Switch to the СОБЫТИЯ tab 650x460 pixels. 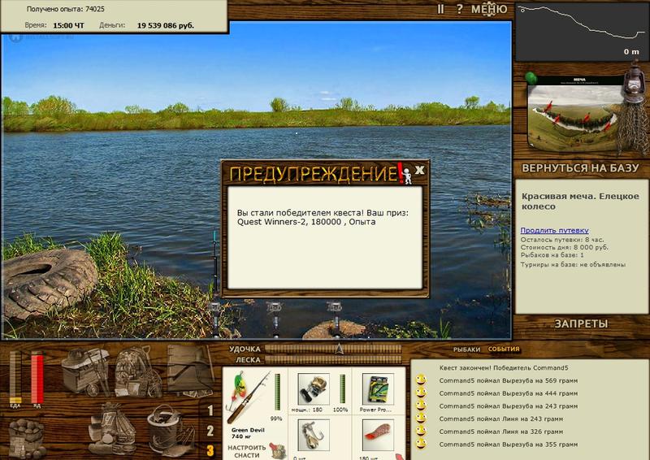pyautogui.click(x=504, y=349)
